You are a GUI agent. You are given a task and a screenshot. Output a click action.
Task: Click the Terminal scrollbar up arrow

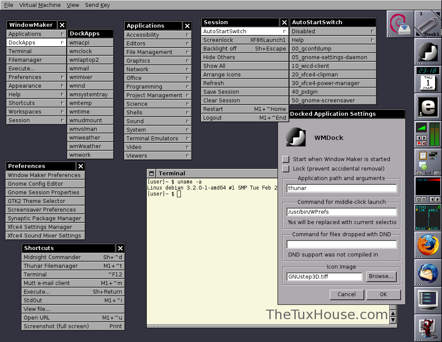click(393, 313)
